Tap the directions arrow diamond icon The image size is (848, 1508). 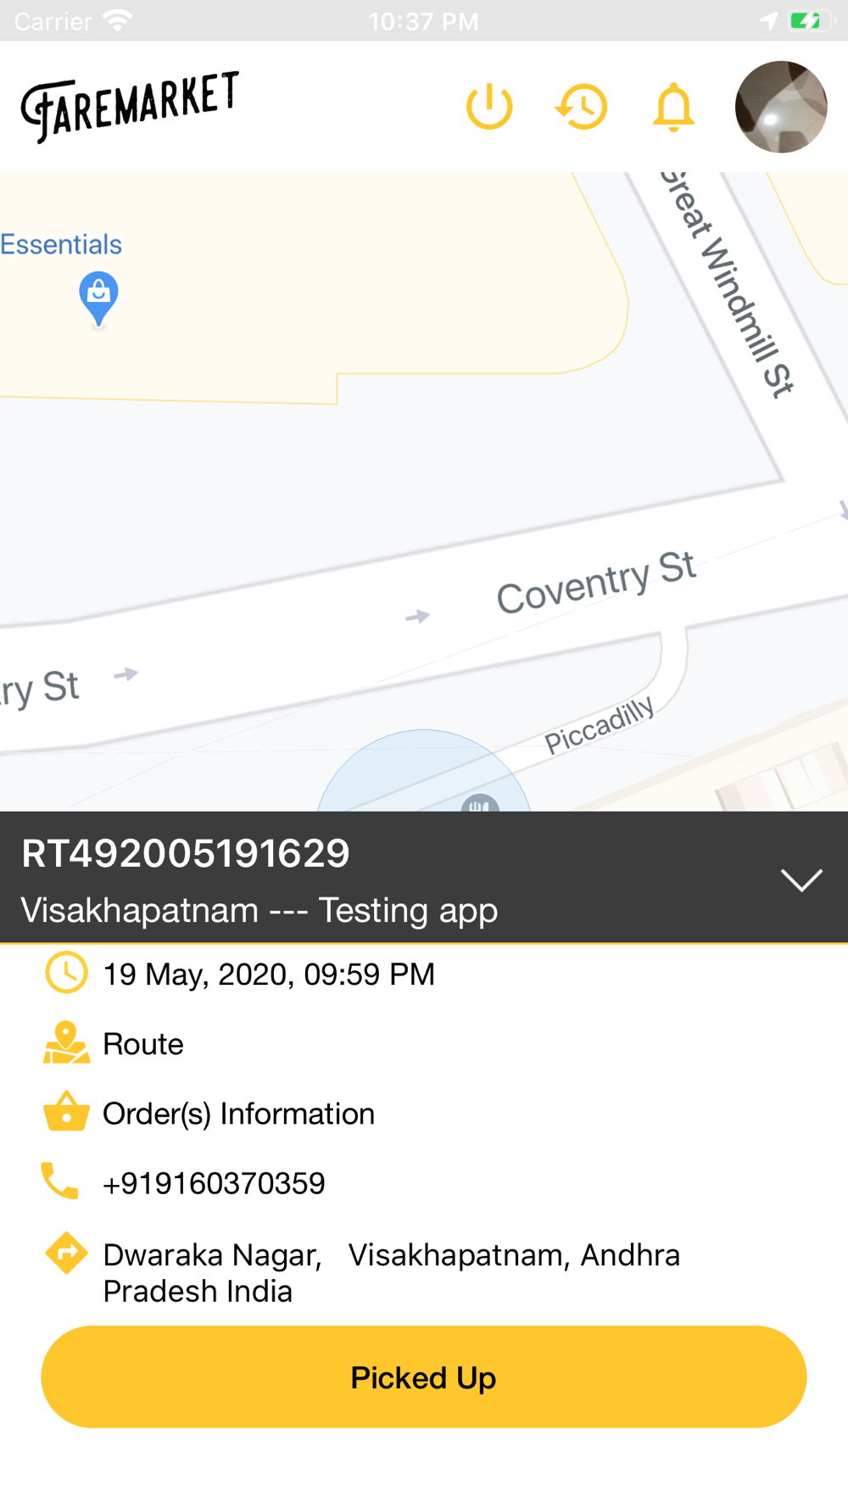66,1253
